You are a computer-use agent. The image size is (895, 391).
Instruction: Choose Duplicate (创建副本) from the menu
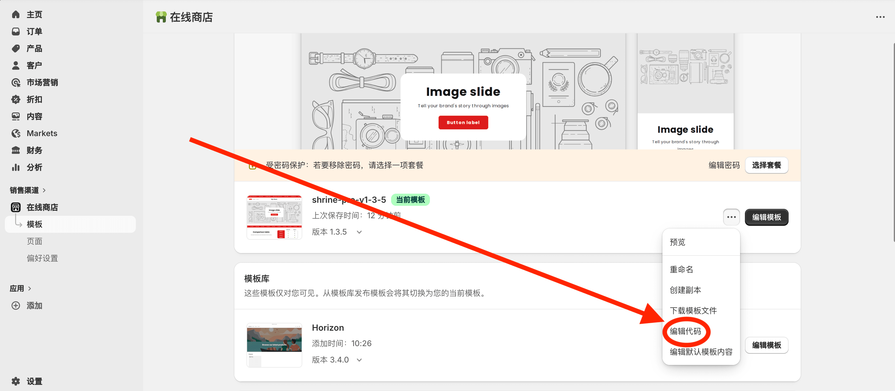pyautogui.click(x=685, y=290)
